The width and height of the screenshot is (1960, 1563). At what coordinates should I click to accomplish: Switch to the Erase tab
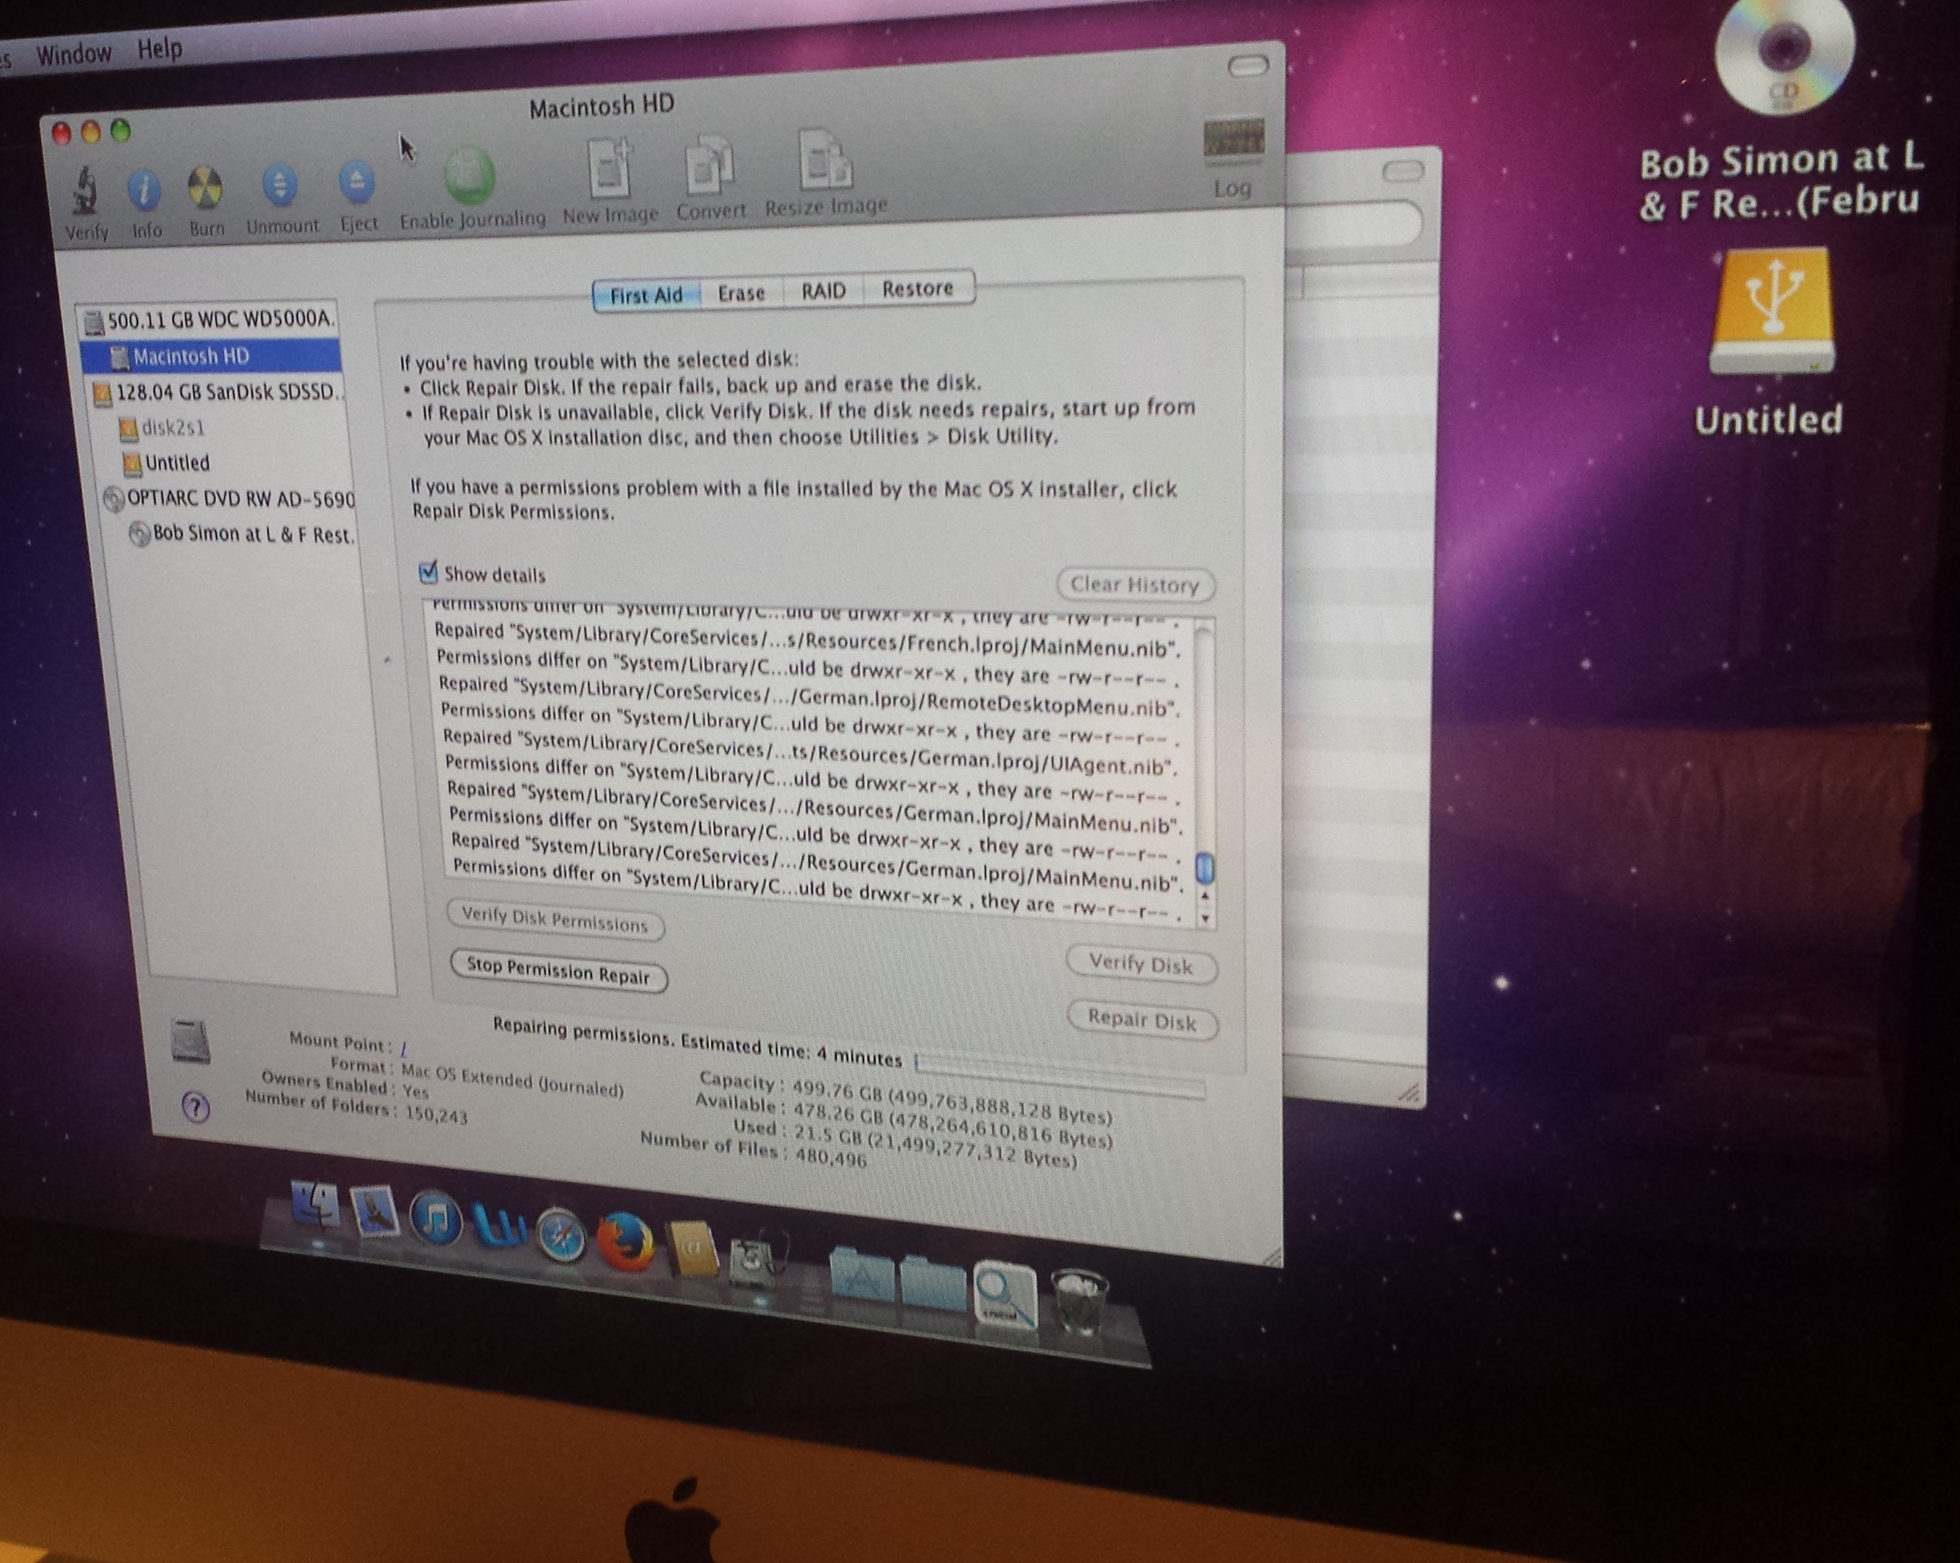741,293
